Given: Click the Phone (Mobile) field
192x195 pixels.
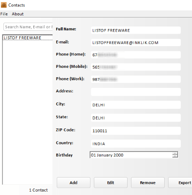Looking at the screenshot, I should (x=136, y=67).
